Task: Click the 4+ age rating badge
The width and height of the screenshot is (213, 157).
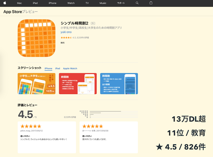Action: (93, 23)
